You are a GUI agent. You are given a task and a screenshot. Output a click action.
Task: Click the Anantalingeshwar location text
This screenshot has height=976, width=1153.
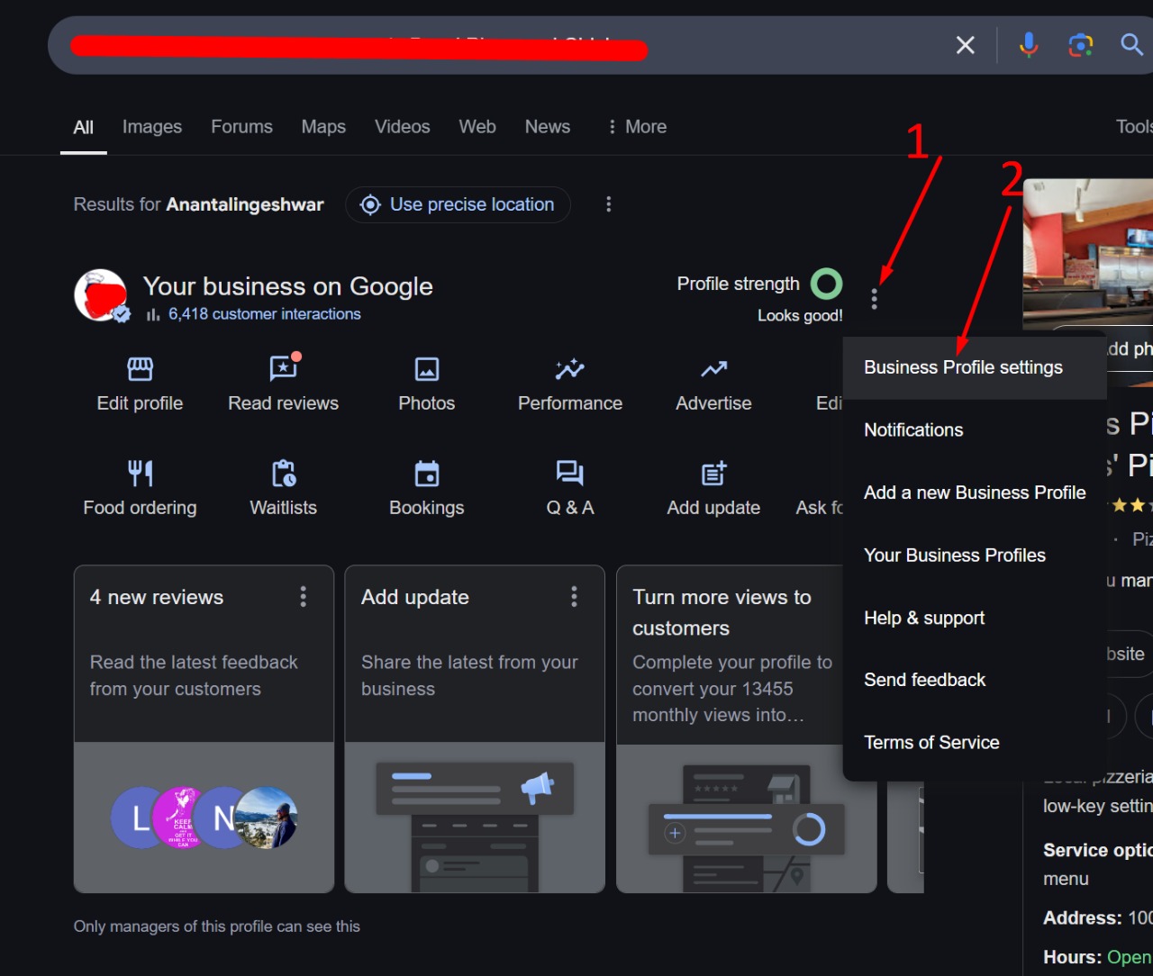click(x=245, y=204)
